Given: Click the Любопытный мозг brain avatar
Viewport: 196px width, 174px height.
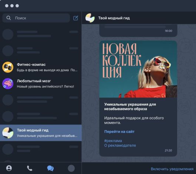Looking at the screenshot, I should click(x=8, y=83).
